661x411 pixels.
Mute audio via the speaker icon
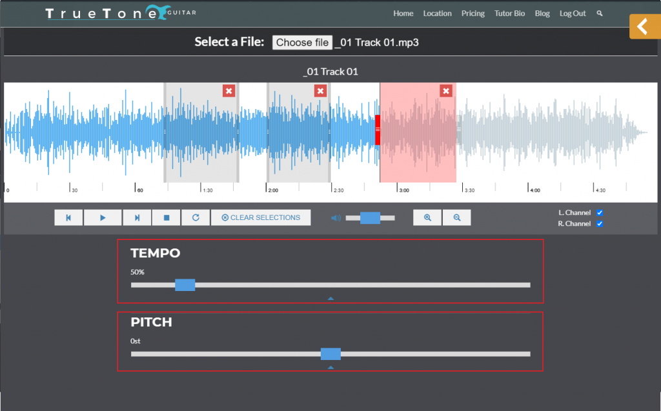(x=335, y=218)
